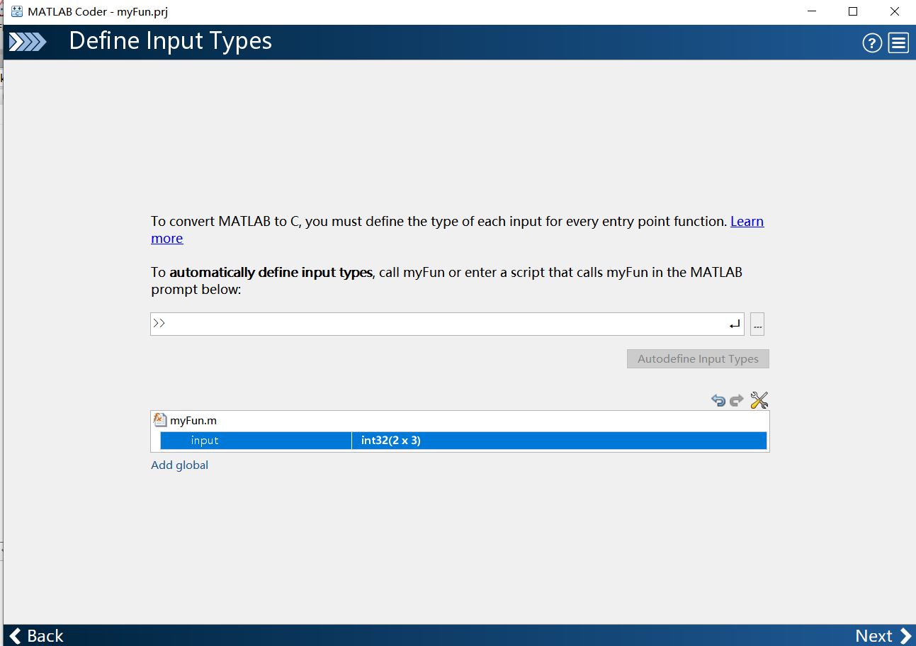Proceed with the Next button
This screenshot has height=646, width=916.
coord(883,635)
